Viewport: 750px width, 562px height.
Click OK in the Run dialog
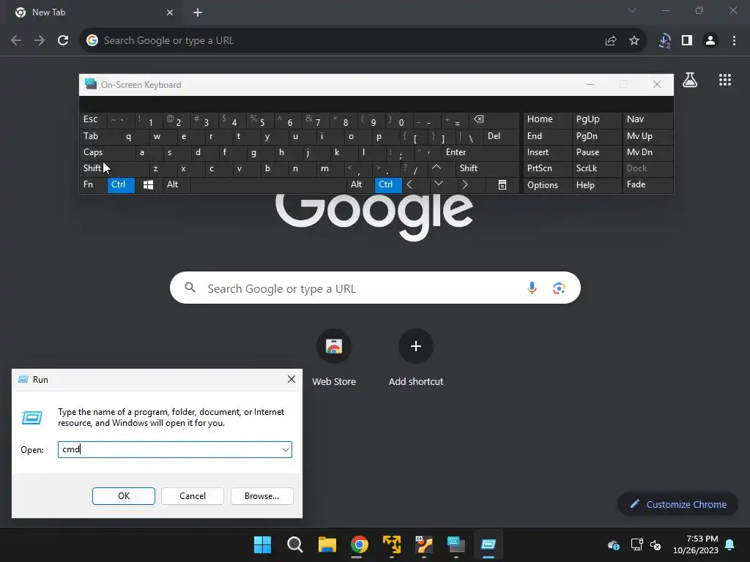coord(123,496)
